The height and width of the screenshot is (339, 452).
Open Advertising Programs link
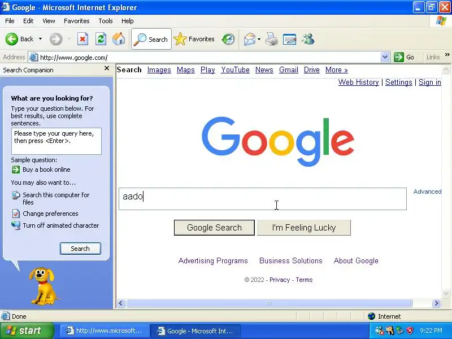click(x=213, y=260)
